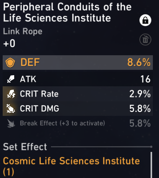159x178 pixels.
Task: Click the trash discard icon
Action: pyautogui.click(x=145, y=40)
